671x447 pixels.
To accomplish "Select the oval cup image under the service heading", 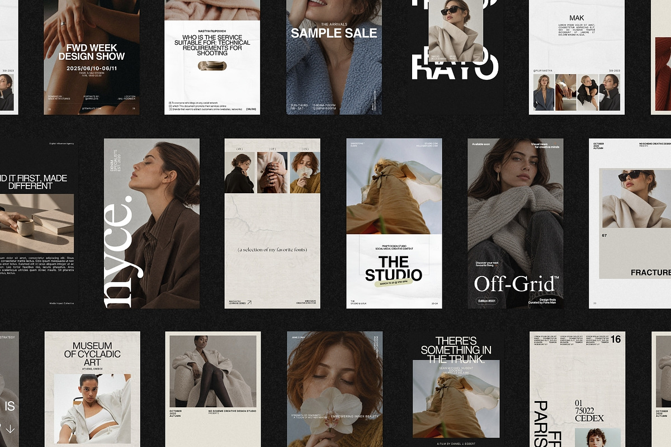I will coord(212,66).
